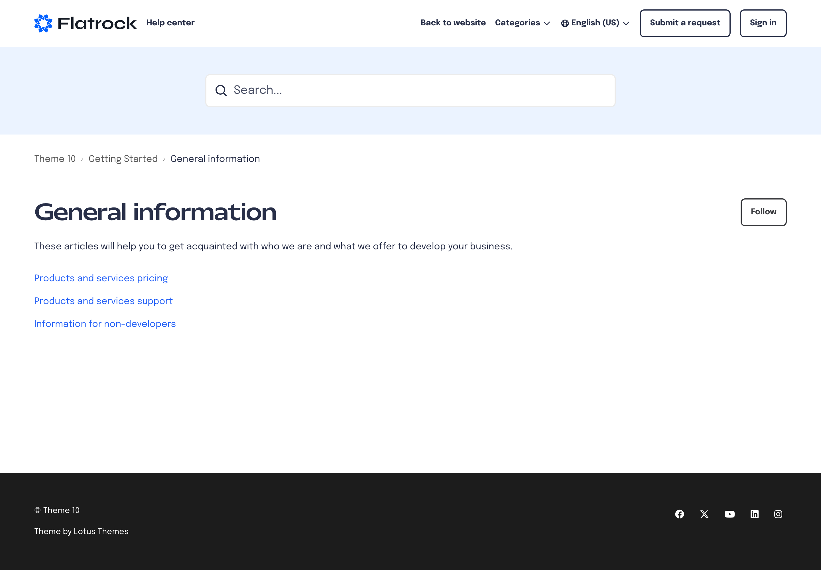
Task: Click the Sign in button
Action: point(763,23)
